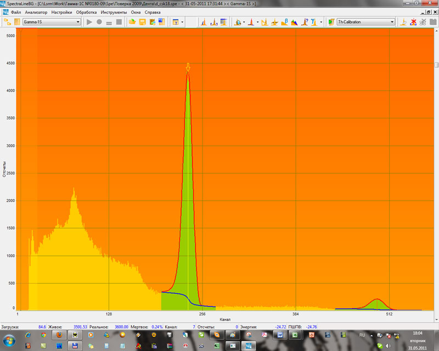Click the multicolor overlapping peaks icon
This screenshot has height=351, width=439.
point(294,22)
